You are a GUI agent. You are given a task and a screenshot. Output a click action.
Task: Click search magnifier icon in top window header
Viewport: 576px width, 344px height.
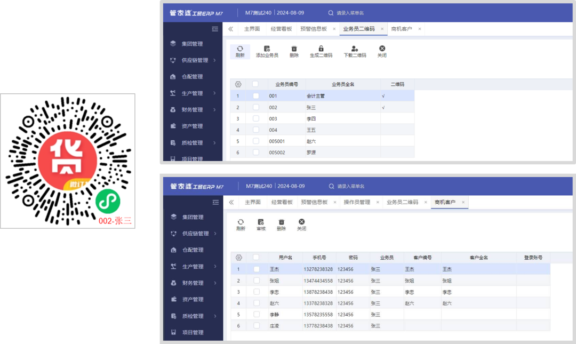click(331, 13)
